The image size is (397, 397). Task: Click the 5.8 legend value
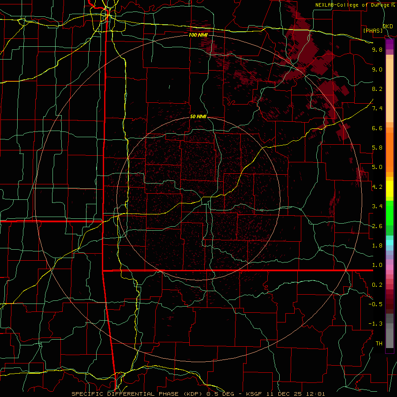[377, 148]
